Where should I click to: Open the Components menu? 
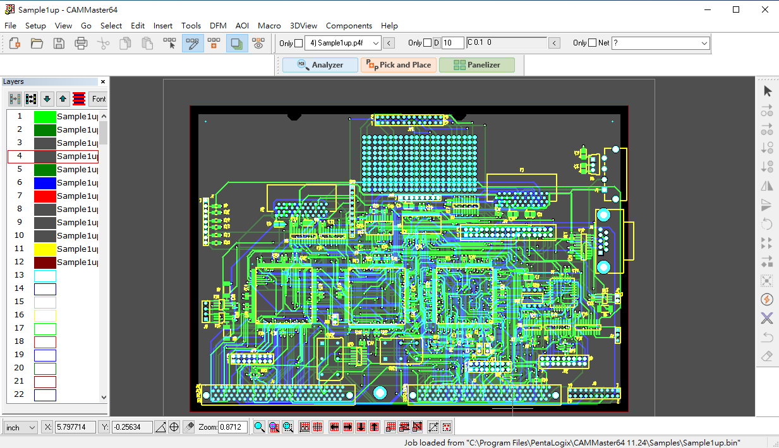[349, 26]
